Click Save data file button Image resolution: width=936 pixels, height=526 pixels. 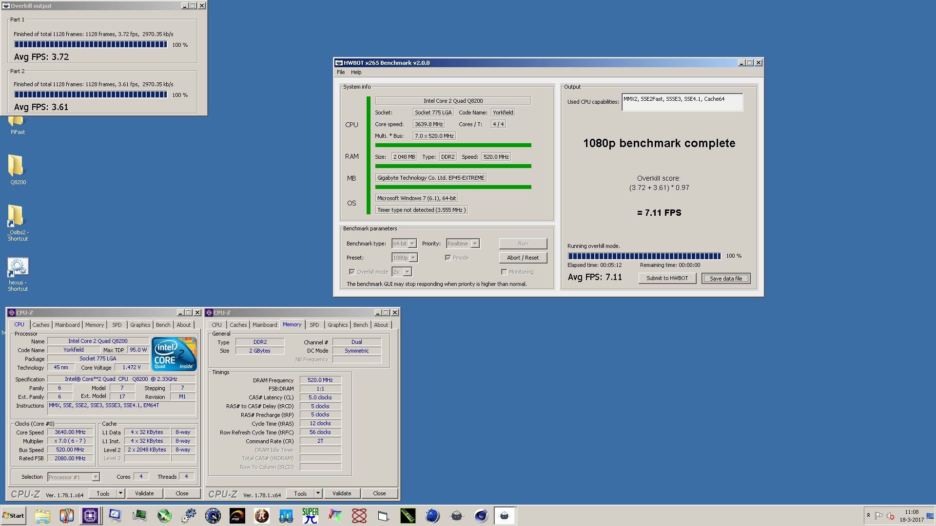tap(726, 278)
